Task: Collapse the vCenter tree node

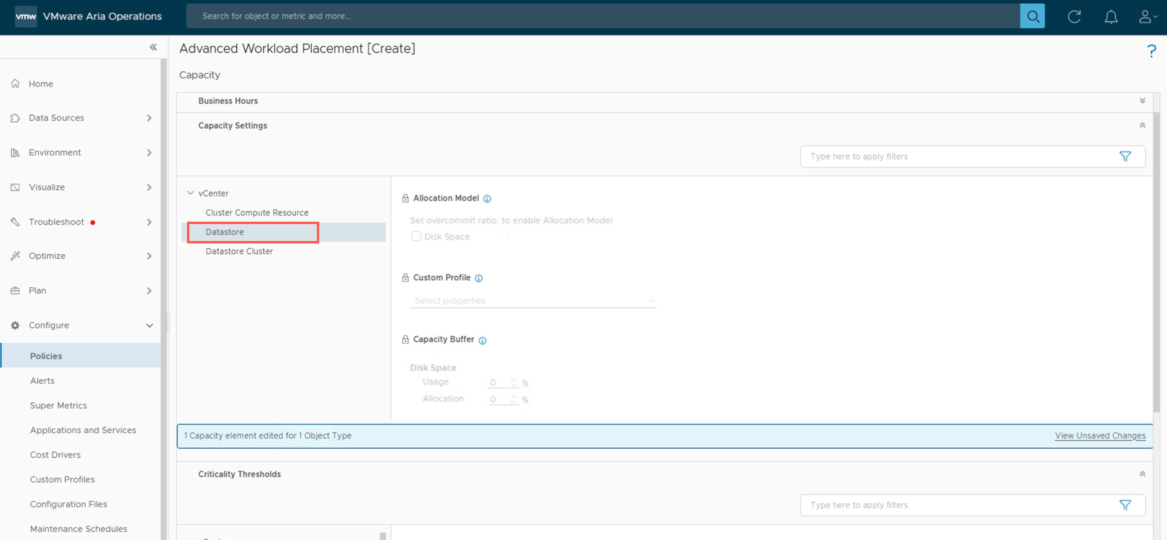Action: (x=190, y=193)
